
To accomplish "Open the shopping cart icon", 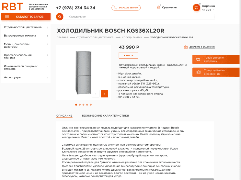I will 196,7.
